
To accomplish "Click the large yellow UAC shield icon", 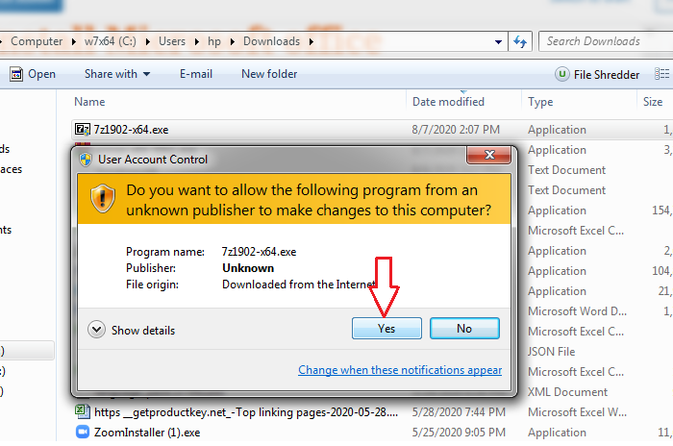I will (103, 198).
